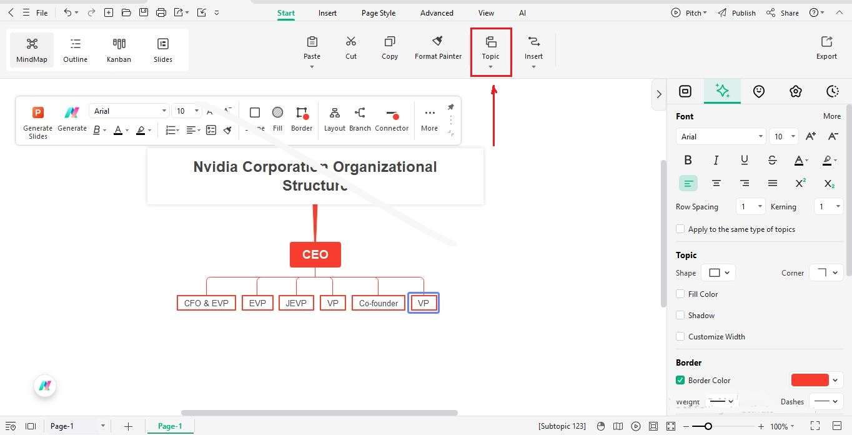Open the Page Style tab
This screenshot has height=435, width=852.
pyautogui.click(x=378, y=12)
